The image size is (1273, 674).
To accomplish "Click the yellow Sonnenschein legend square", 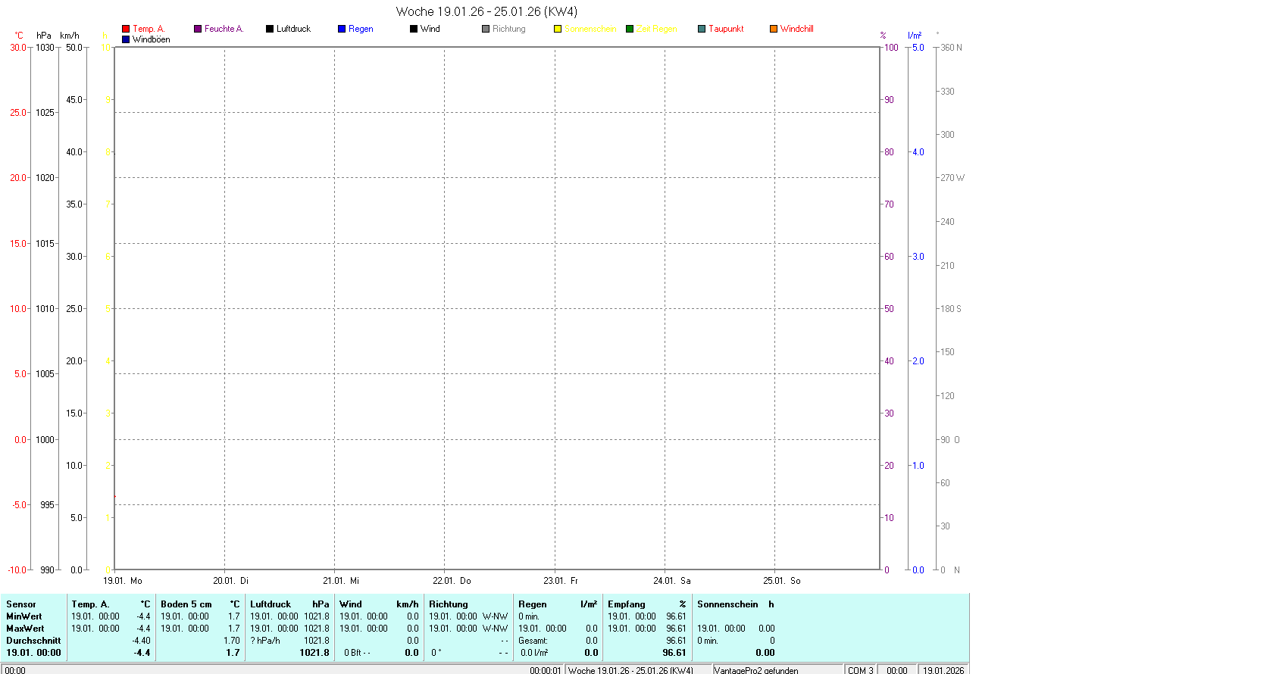I will pyautogui.click(x=558, y=29).
